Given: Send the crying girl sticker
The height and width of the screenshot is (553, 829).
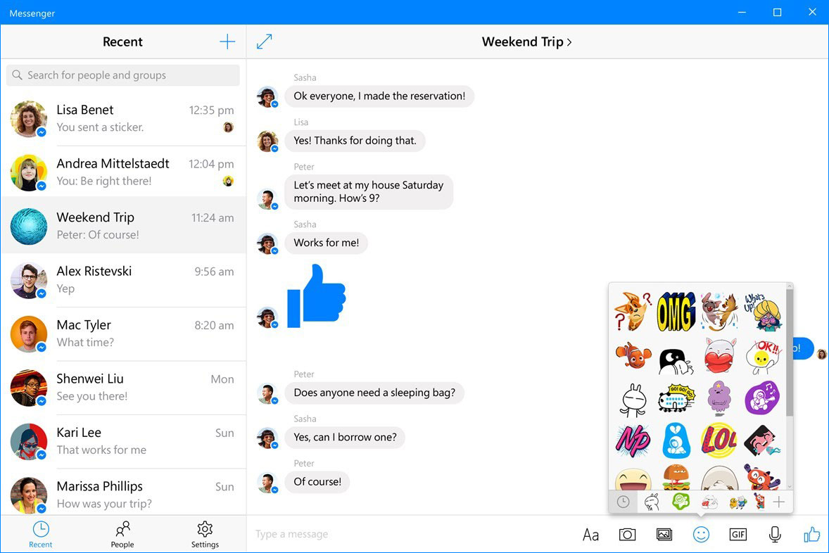Looking at the screenshot, I should tap(762, 440).
